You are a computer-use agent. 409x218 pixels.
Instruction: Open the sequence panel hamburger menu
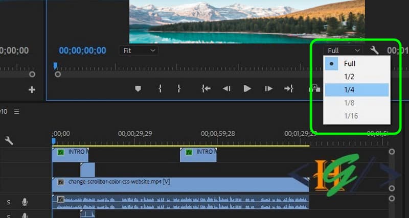pyautogui.click(x=16, y=111)
